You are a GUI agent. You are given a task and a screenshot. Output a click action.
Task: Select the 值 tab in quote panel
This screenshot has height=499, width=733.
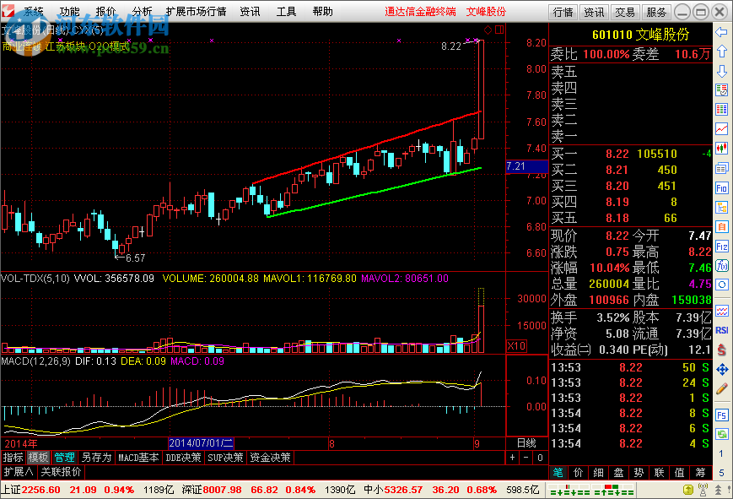click(679, 472)
